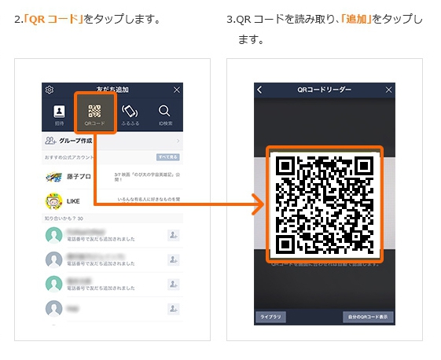Close the QRコードリーダー screen
Viewport: 441px width, 360px height.
click(x=388, y=90)
